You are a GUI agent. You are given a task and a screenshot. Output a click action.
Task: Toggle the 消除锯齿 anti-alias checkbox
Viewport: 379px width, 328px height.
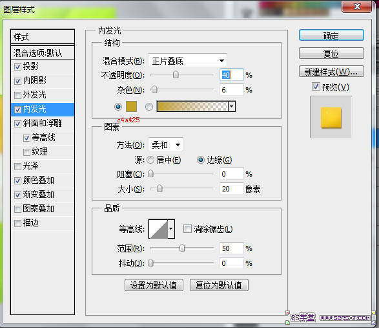click(187, 228)
